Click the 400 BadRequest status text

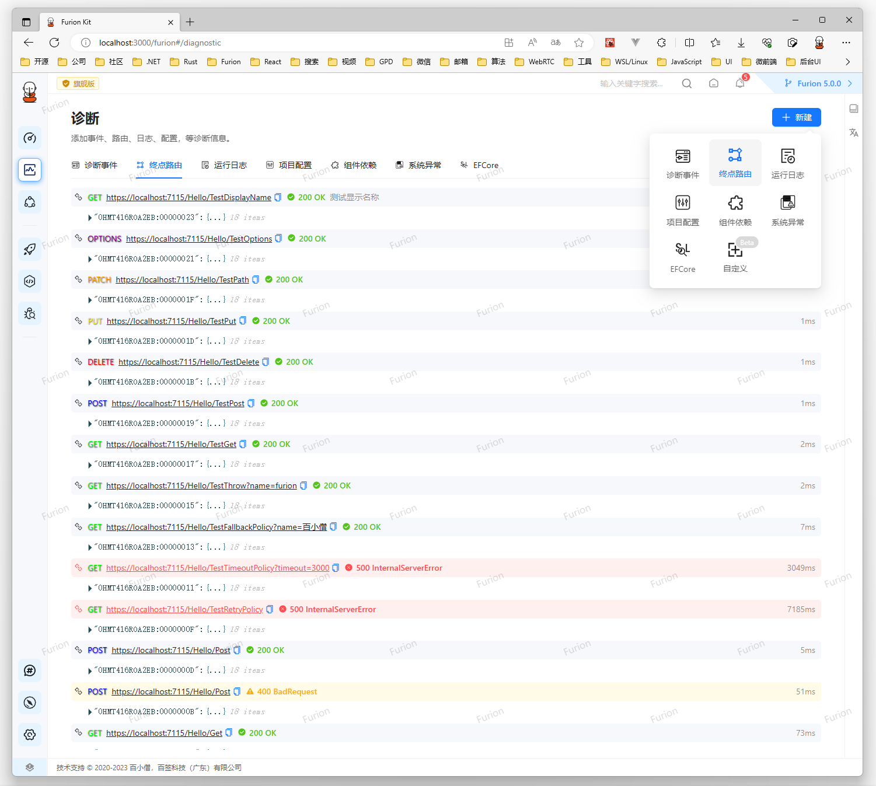(287, 691)
